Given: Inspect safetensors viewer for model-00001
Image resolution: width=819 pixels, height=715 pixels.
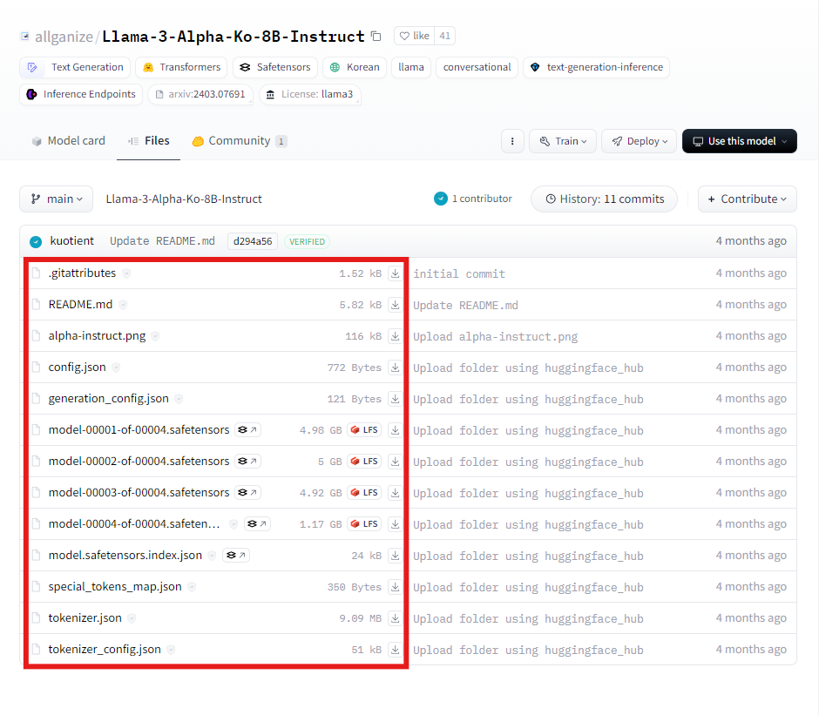Looking at the screenshot, I should (247, 430).
